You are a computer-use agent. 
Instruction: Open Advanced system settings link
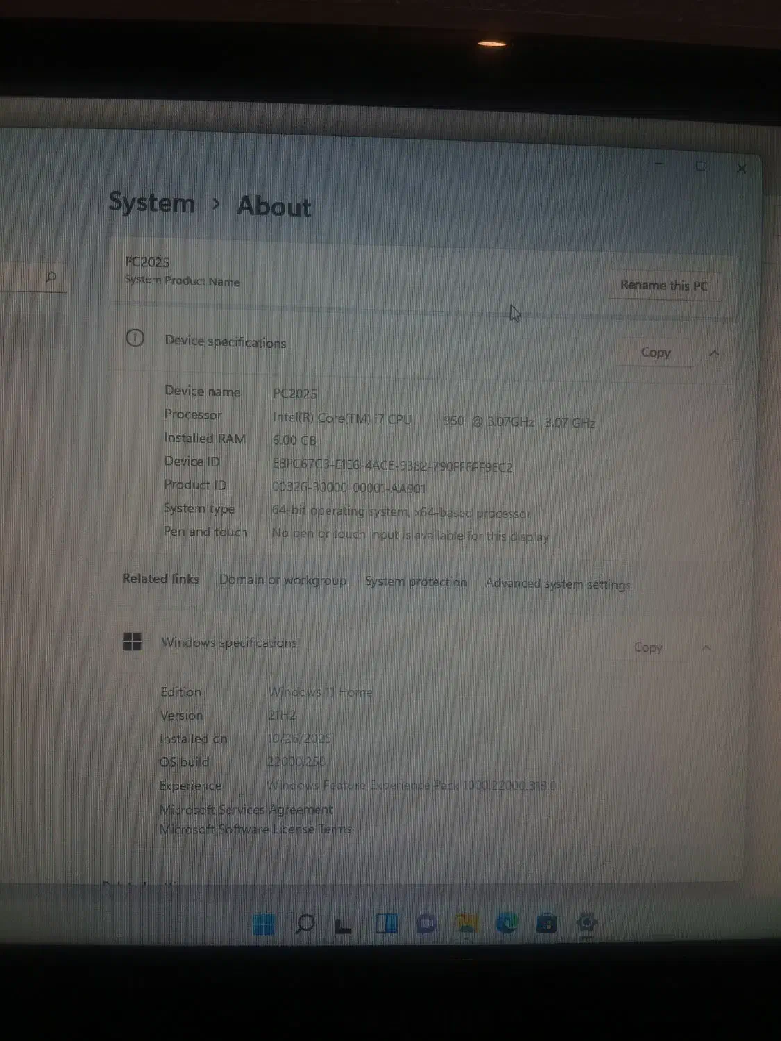coord(557,584)
